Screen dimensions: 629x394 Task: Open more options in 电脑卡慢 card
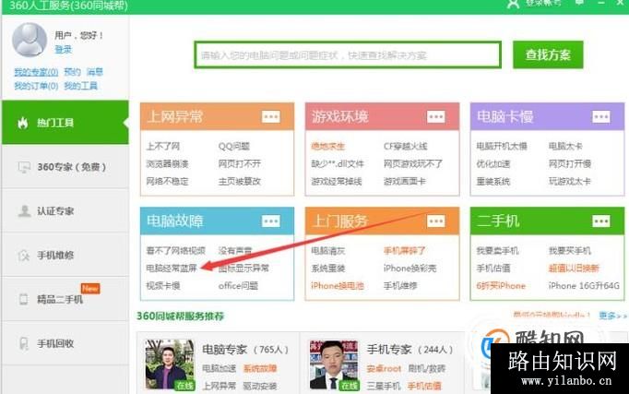[601, 117]
